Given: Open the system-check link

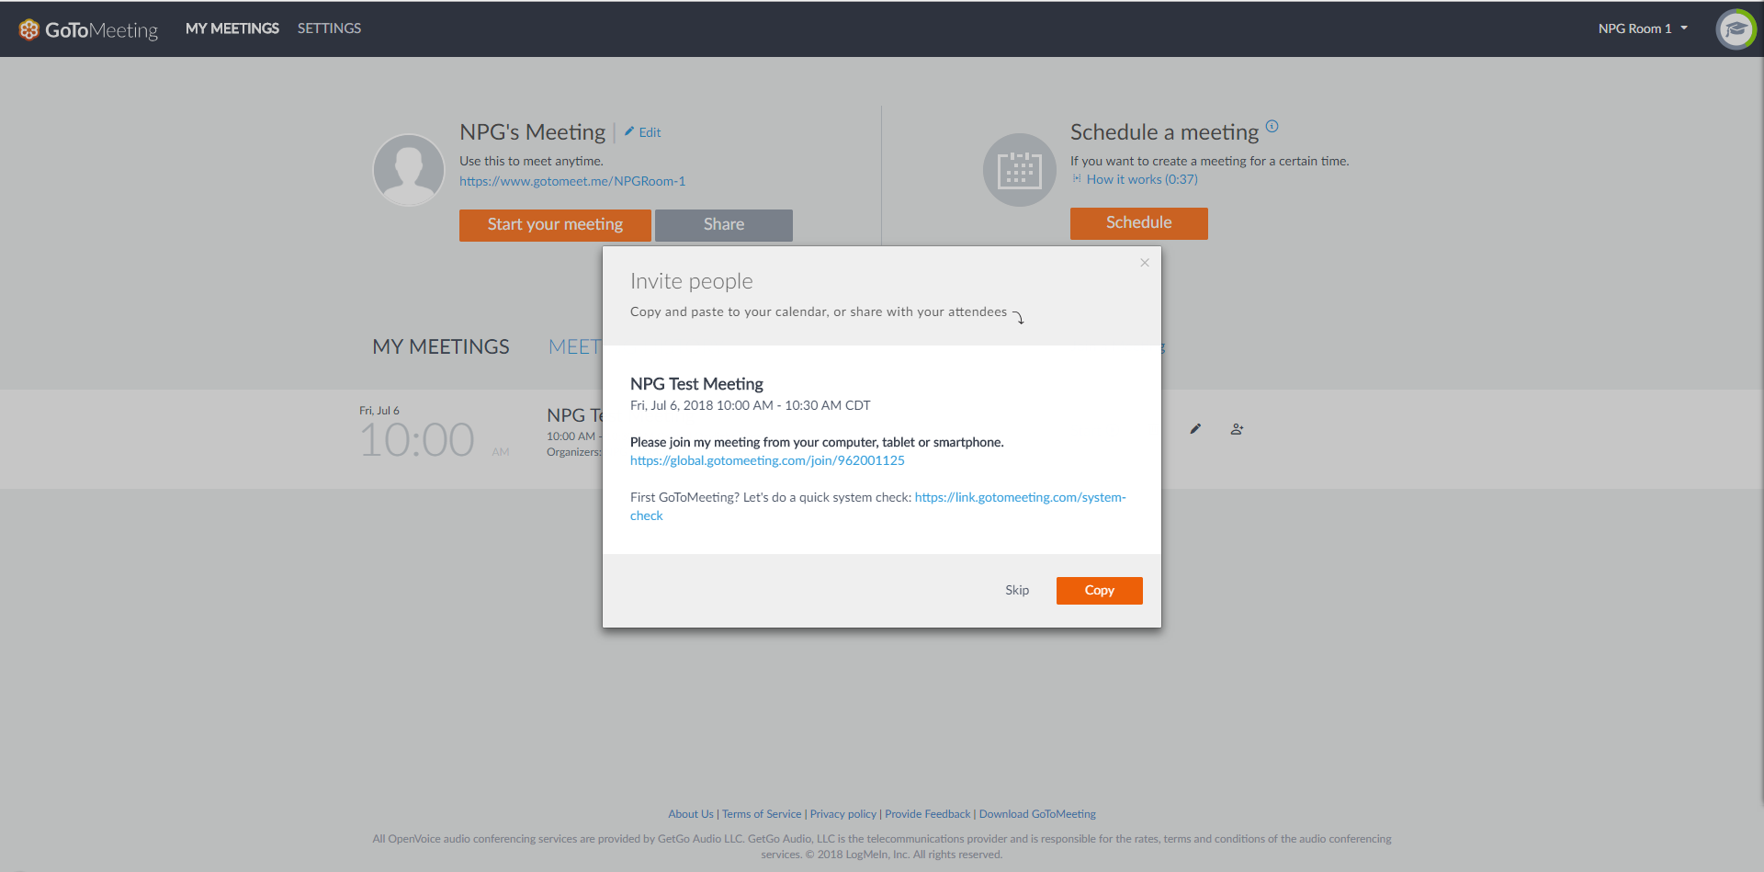Looking at the screenshot, I should 878,506.
